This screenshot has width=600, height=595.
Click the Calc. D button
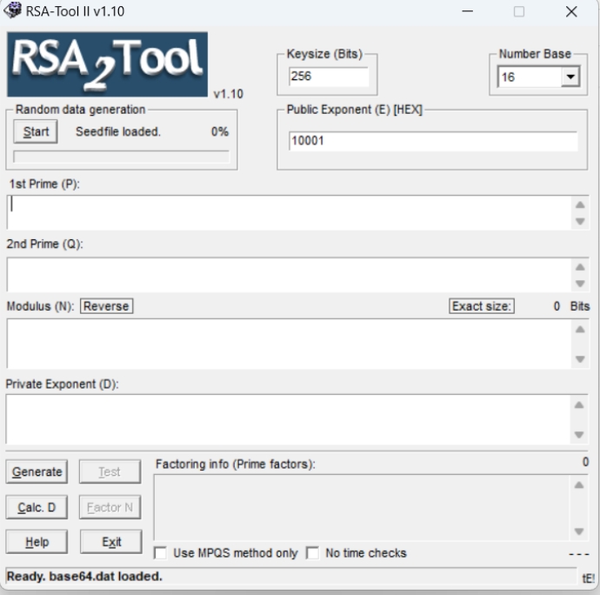pyautogui.click(x=37, y=508)
